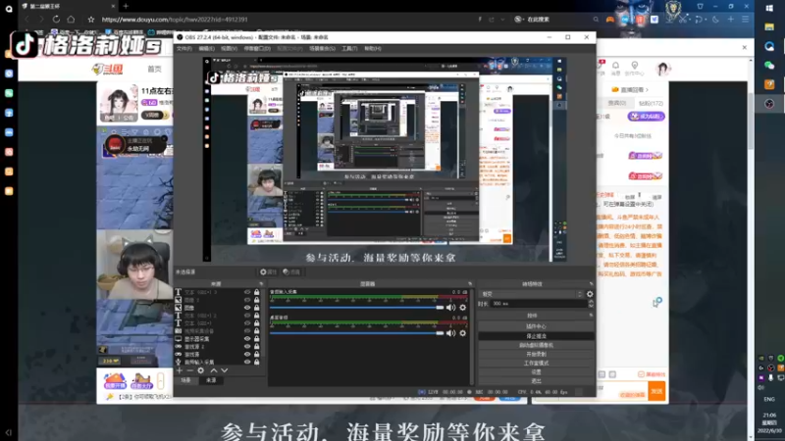Open the 停靠窗口(D) menu in OBS
The height and width of the screenshot is (441, 785).
click(x=257, y=48)
